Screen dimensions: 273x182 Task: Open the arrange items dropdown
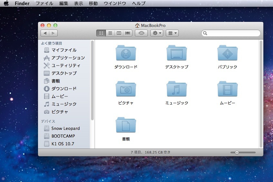click(172, 33)
